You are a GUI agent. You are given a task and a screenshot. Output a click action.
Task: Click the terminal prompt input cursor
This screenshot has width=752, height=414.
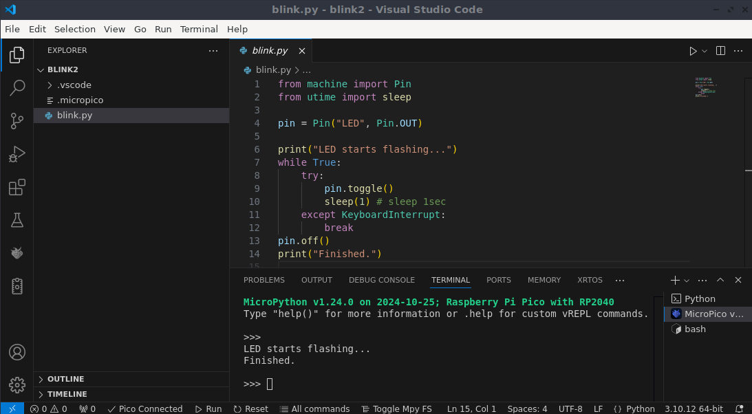click(270, 384)
